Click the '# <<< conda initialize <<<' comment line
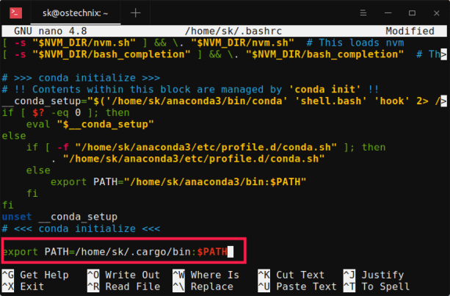The width and height of the screenshot is (450, 296). coord(81,228)
